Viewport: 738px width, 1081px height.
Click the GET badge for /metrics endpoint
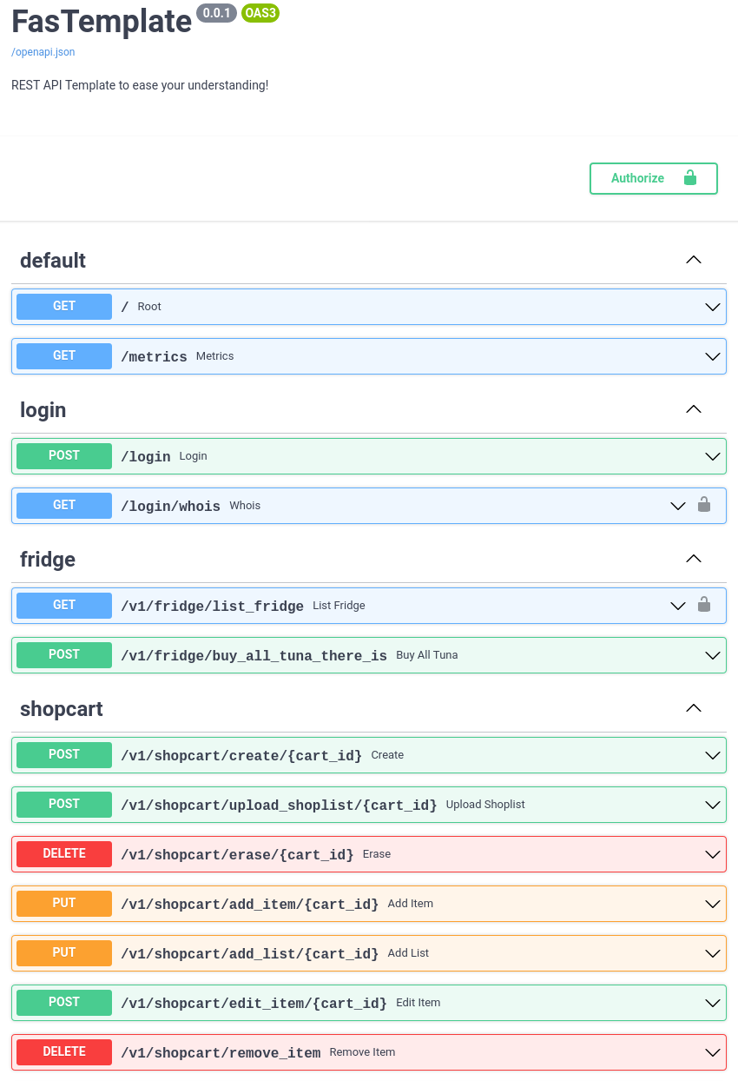click(64, 356)
